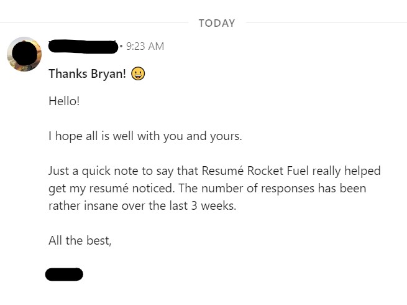Click the really helped words ending the line

(x=347, y=171)
